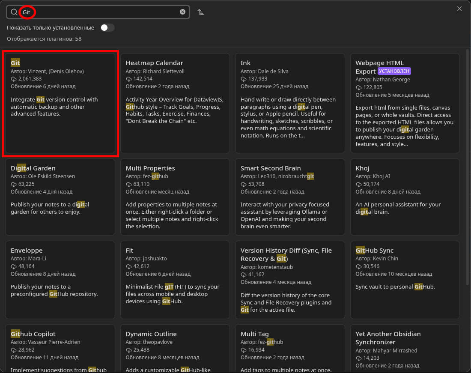Select Version History Diff plugin
Screen dimensions: 471x373
pos(290,279)
